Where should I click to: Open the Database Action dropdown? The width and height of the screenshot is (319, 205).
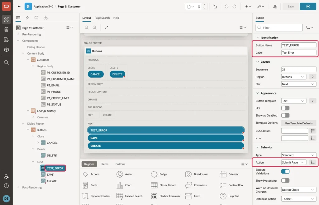click(x=298, y=199)
